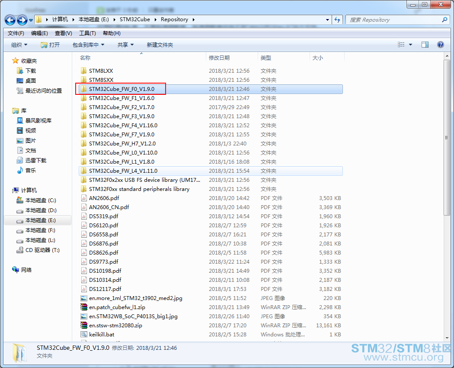The image size is (454, 368).
Task: Click the 新建文件夹 button
Action: (x=160, y=45)
